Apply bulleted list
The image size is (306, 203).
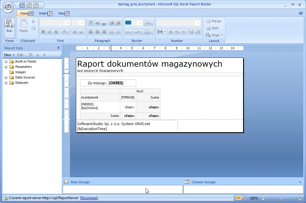pyautogui.click(x=112, y=32)
